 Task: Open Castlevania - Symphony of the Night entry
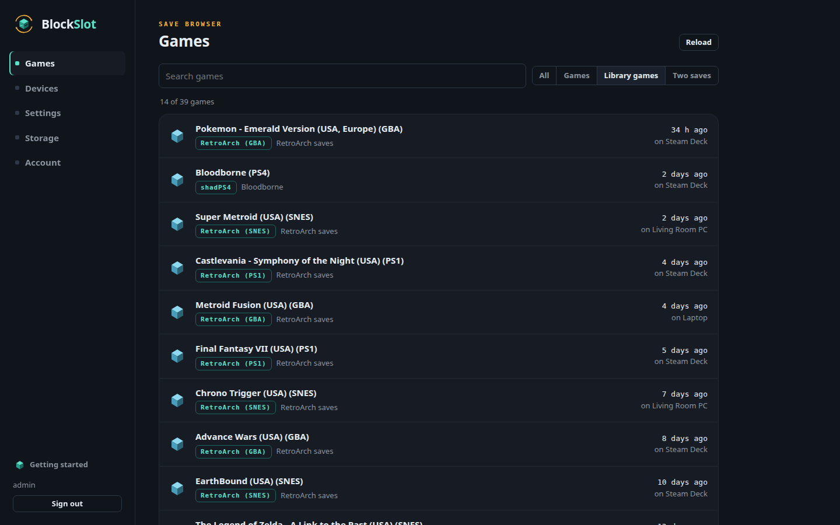[439, 268]
